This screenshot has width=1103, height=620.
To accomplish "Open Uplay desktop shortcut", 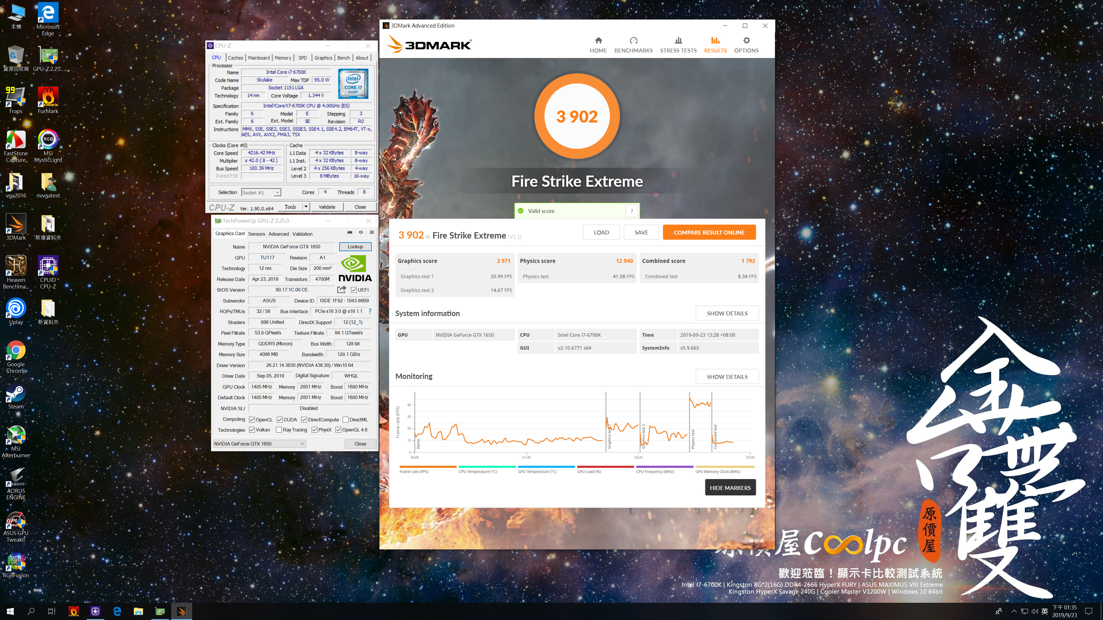I will click(16, 312).
